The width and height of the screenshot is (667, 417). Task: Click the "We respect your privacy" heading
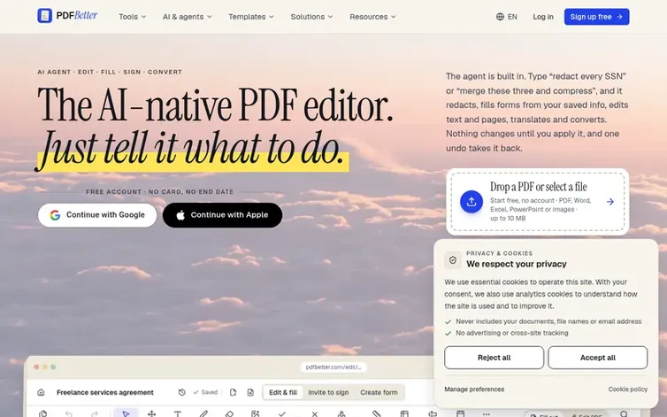[x=517, y=264]
